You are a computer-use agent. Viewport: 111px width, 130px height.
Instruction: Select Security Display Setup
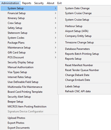[x=29, y=62]
